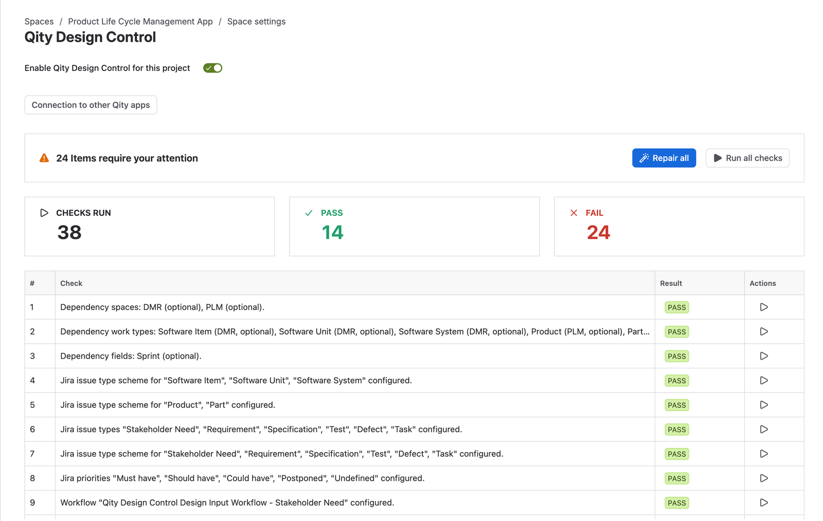Click the '24 Items require your attention' message
Viewport: 823px width, 521px height.
[x=127, y=158]
